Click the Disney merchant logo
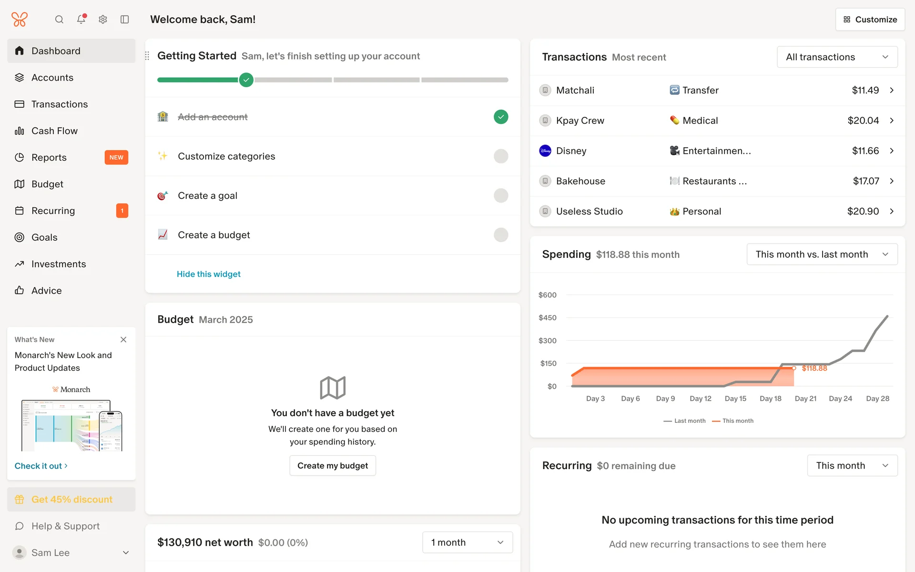This screenshot has height=572, width=915. (x=545, y=151)
